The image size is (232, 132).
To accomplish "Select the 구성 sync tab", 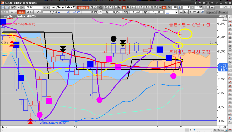I will click(29, 12).
